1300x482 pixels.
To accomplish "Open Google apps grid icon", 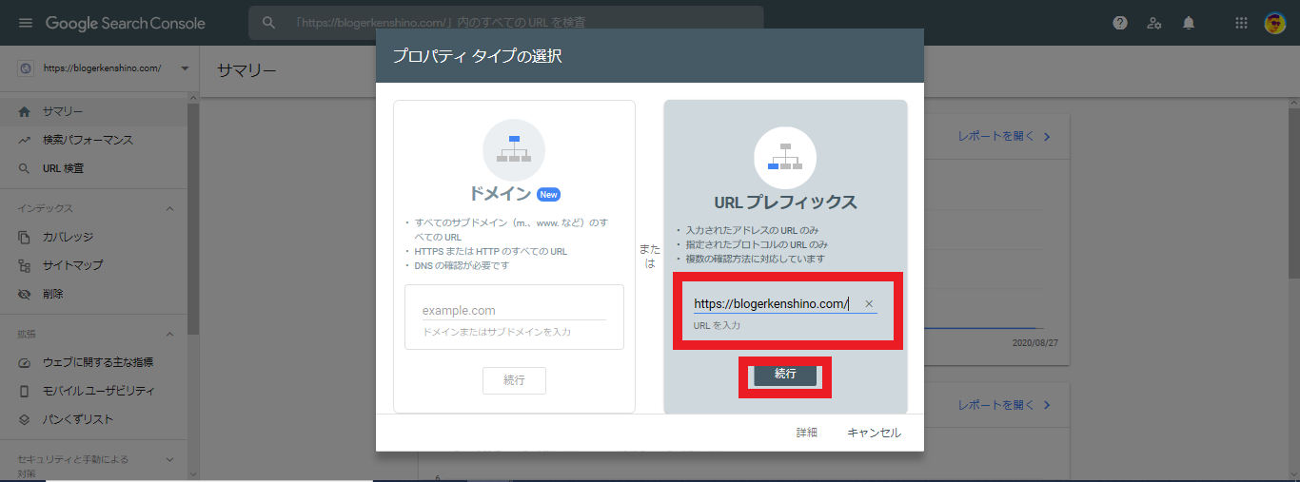I will pyautogui.click(x=1241, y=23).
